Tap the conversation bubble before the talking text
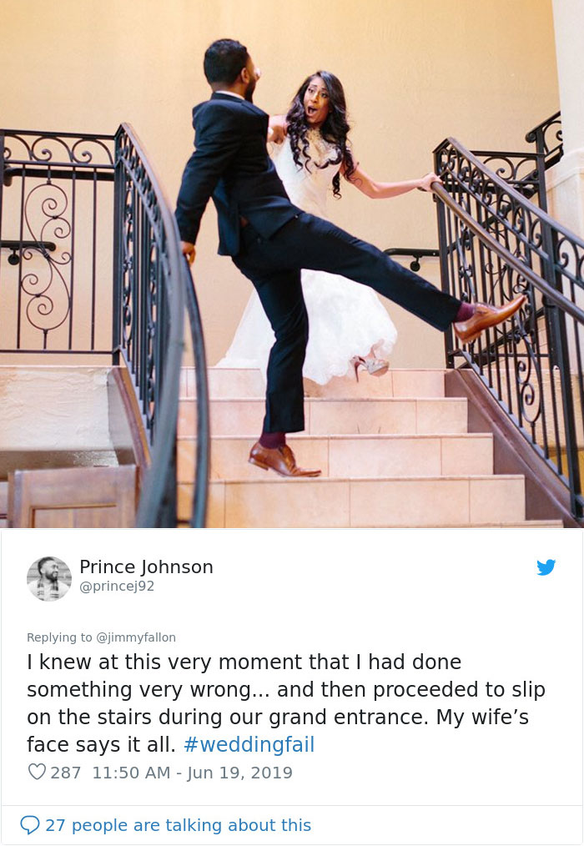Screen dimensions: 584x846 (31, 824)
